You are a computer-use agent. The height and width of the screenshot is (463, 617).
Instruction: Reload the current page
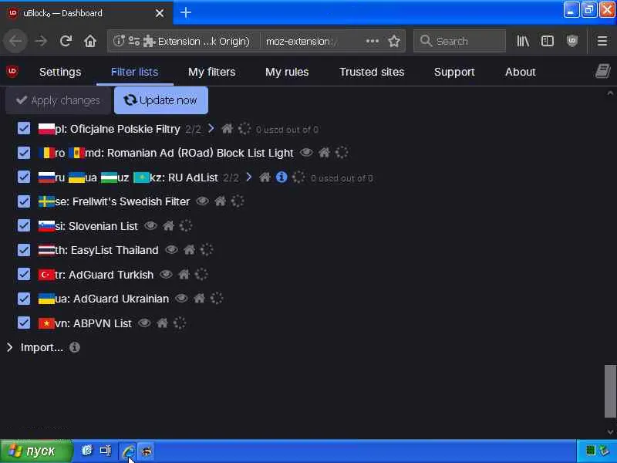(66, 41)
